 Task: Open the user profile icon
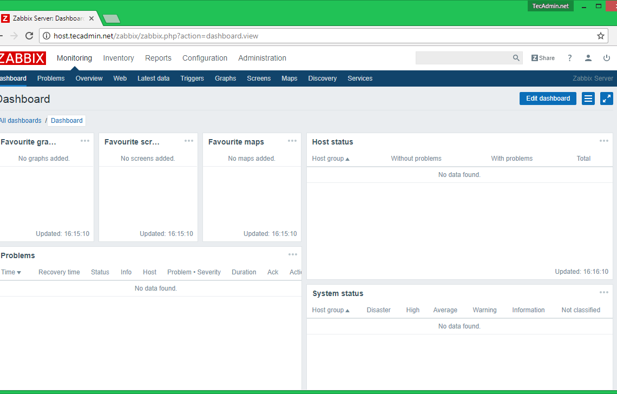[x=588, y=58]
